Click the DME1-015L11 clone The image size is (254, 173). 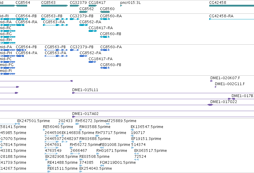coord(163,93)
